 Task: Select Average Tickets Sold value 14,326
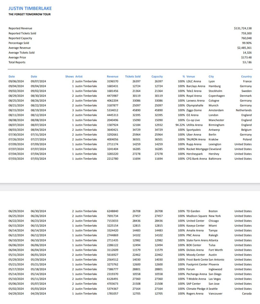[248, 53]
